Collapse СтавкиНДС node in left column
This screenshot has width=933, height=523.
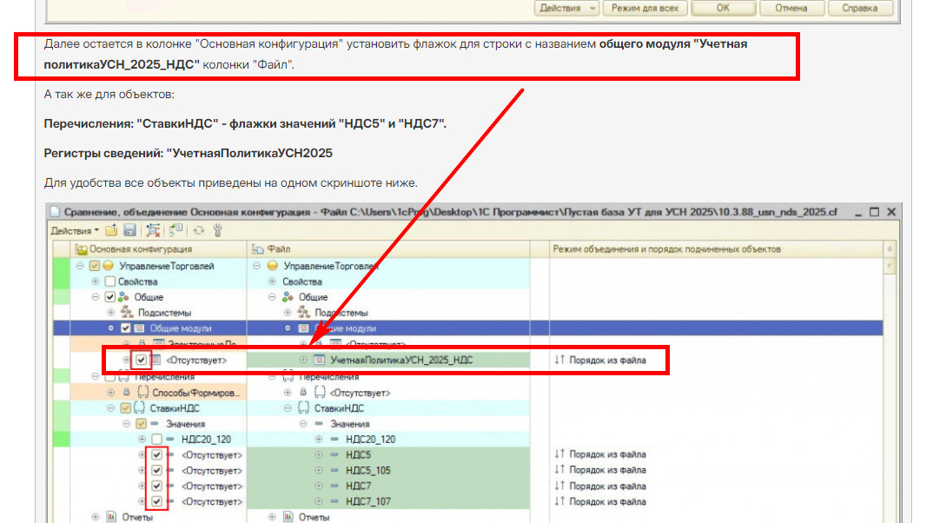click(x=110, y=408)
